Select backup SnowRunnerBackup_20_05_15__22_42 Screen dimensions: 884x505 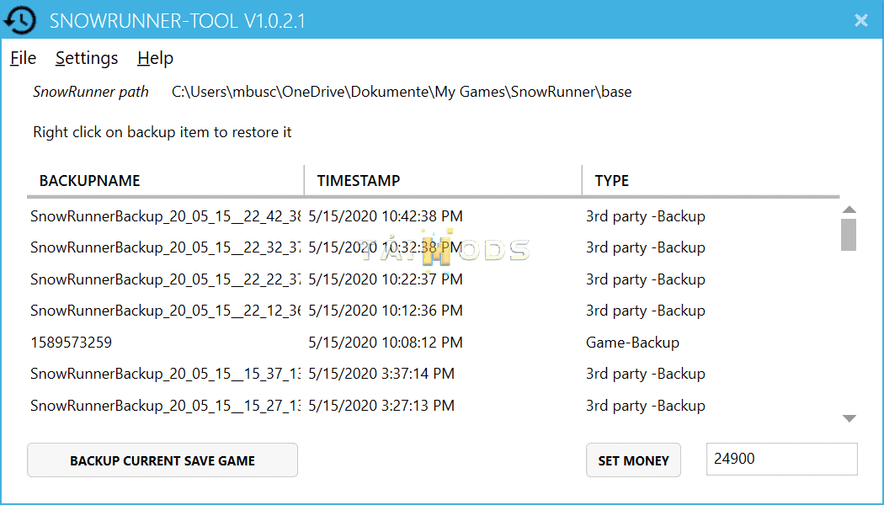165,216
